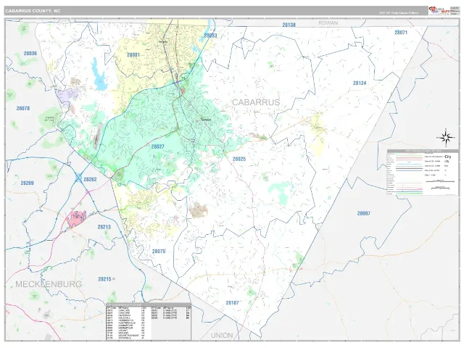Click the Concord city label

click(206, 120)
